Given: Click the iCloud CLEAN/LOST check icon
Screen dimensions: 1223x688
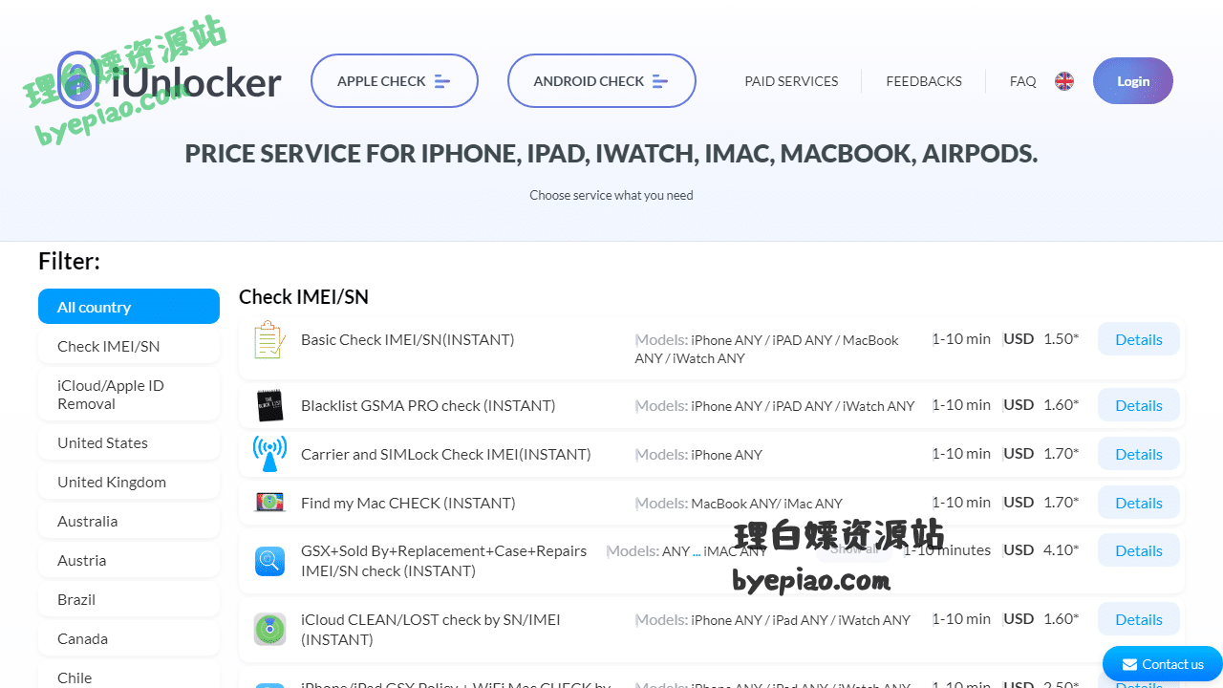Looking at the screenshot, I should click(269, 630).
